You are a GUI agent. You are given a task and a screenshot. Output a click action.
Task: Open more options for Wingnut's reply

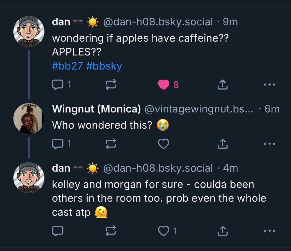(x=269, y=143)
